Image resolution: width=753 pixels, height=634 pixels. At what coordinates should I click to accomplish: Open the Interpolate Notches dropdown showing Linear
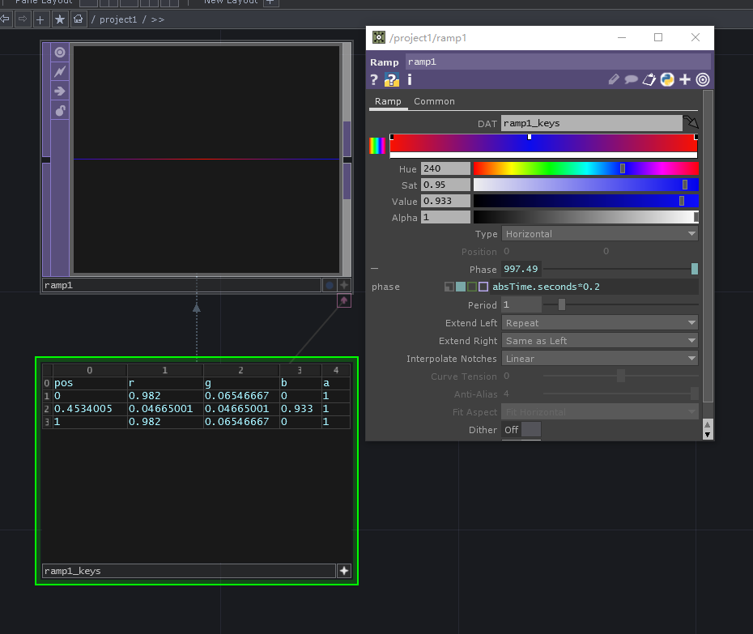pyautogui.click(x=599, y=358)
